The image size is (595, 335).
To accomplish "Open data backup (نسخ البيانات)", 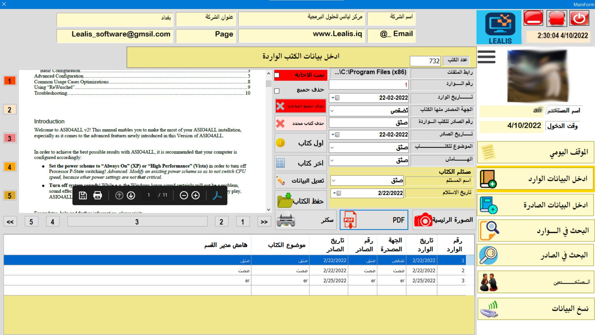I will coord(535,309).
